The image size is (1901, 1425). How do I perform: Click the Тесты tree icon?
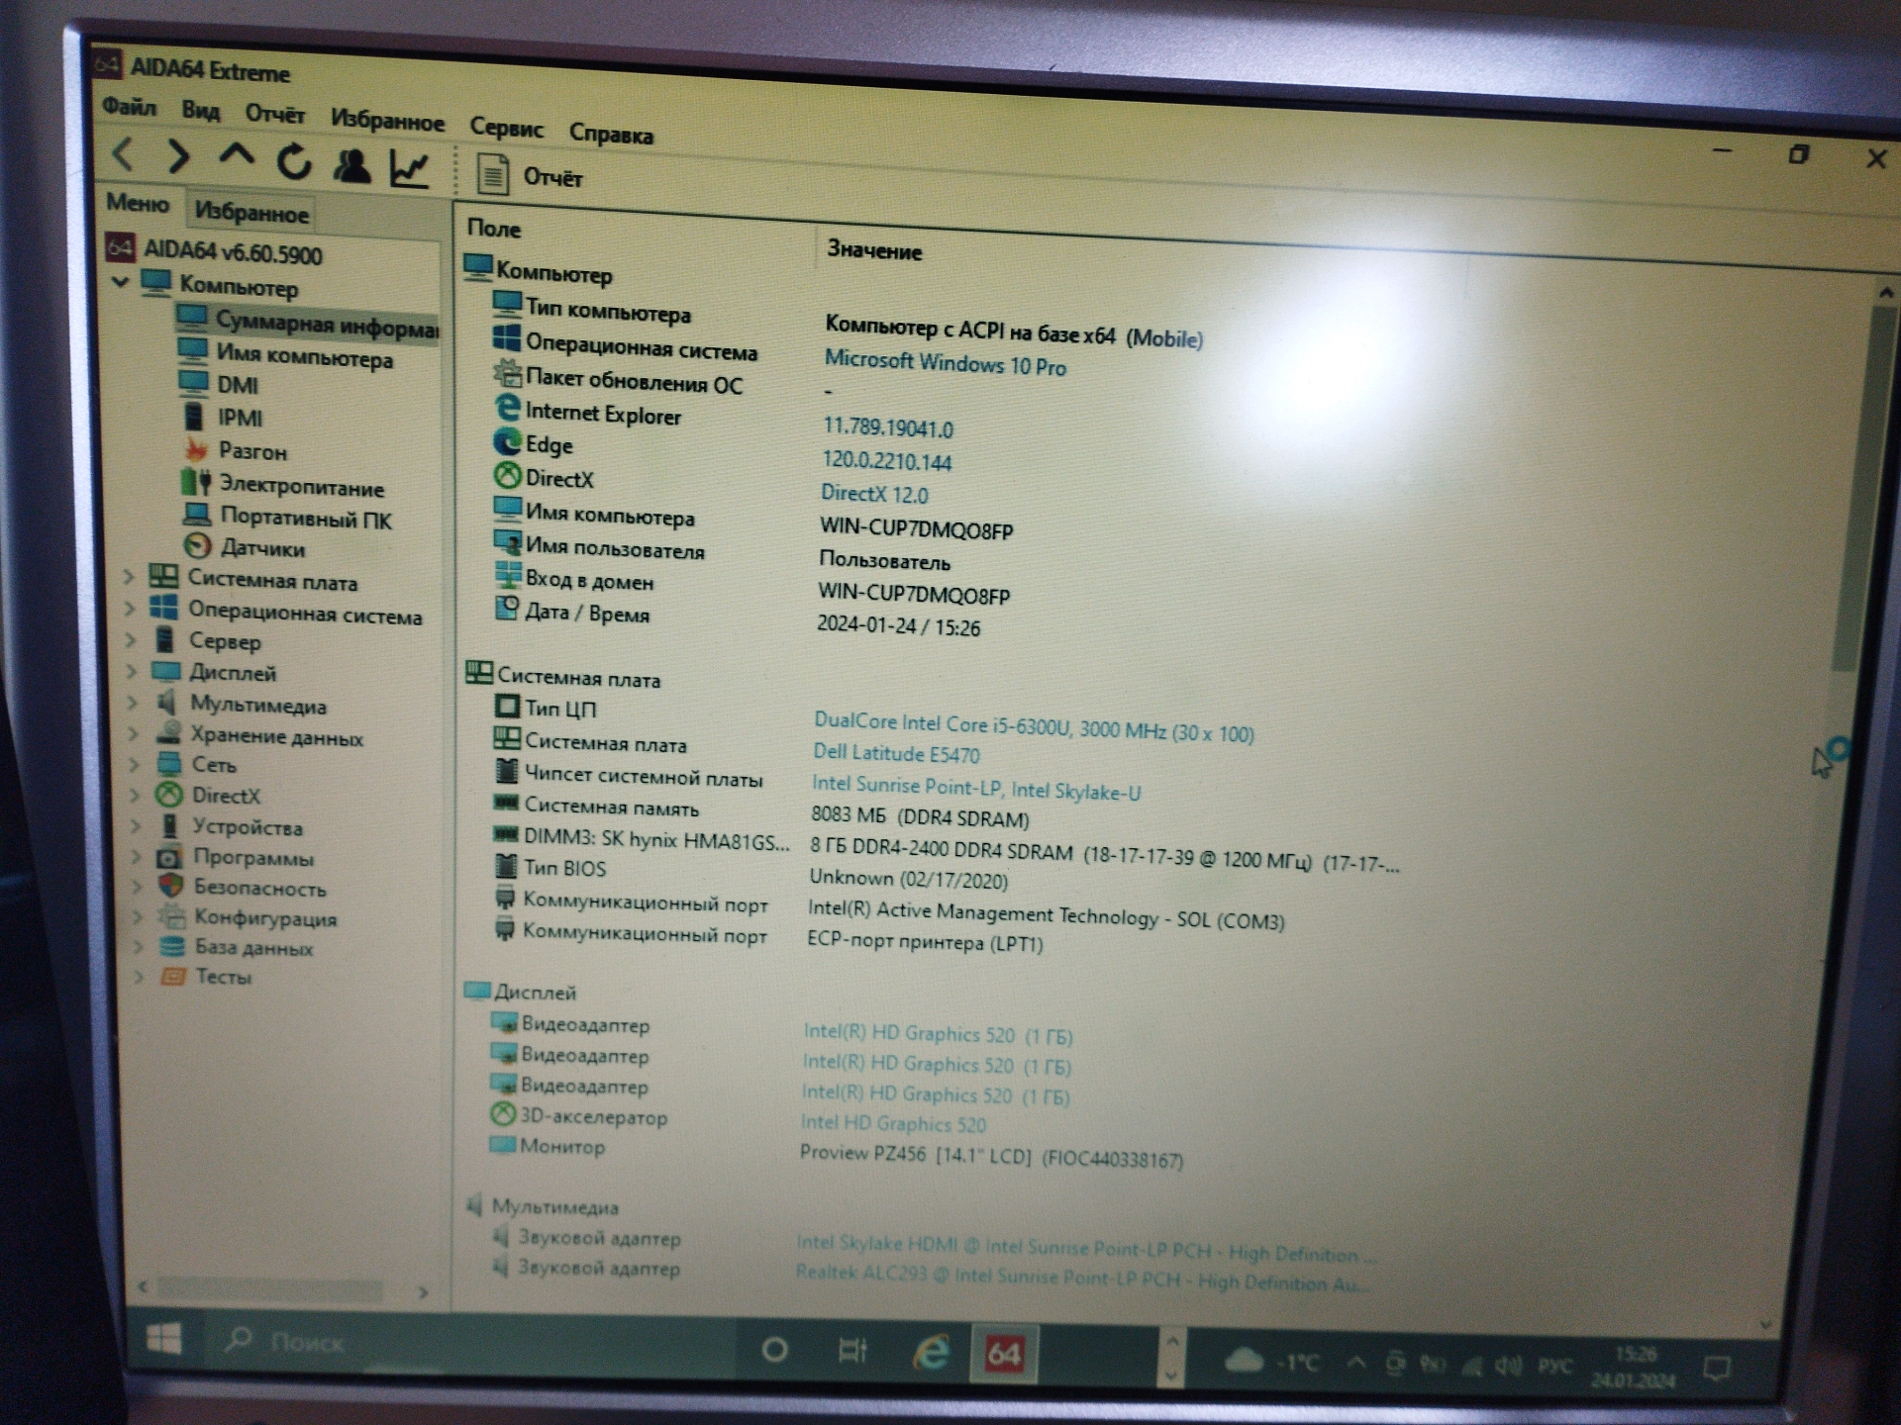click(173, 976)
